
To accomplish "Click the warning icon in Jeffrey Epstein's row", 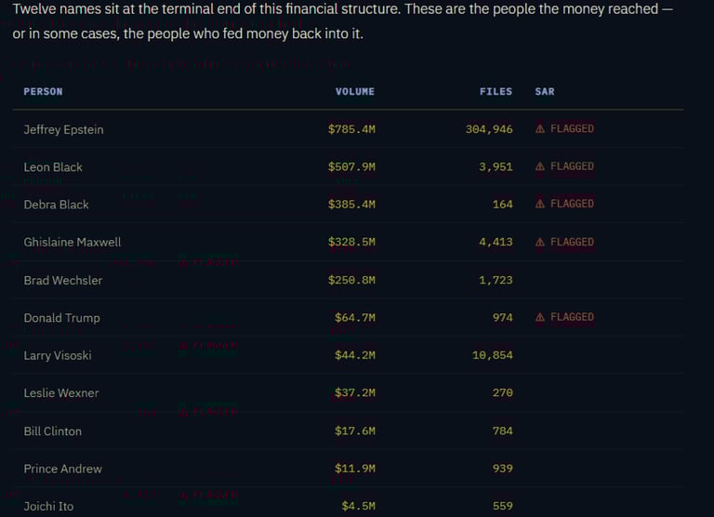I will point(540,129).
